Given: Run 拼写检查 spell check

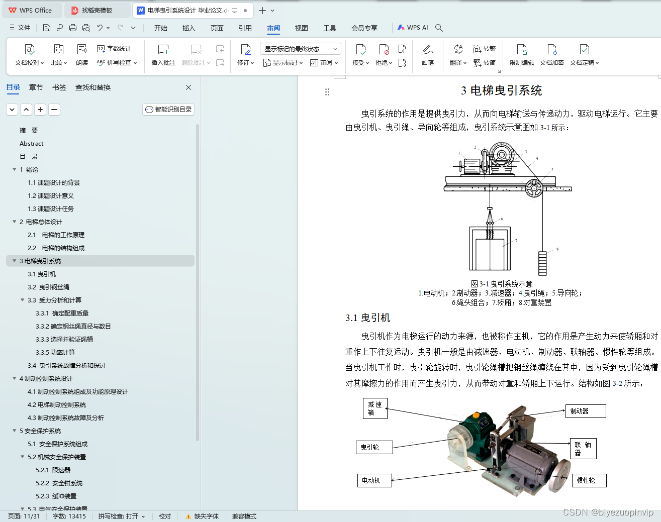Looking at the screenshot, I should click(117, 63).
